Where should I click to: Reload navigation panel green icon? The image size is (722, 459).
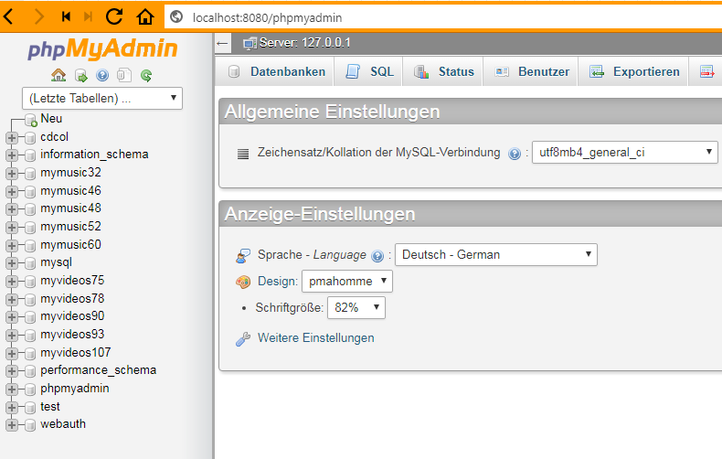pyautogui.click(x=146, y=75)
